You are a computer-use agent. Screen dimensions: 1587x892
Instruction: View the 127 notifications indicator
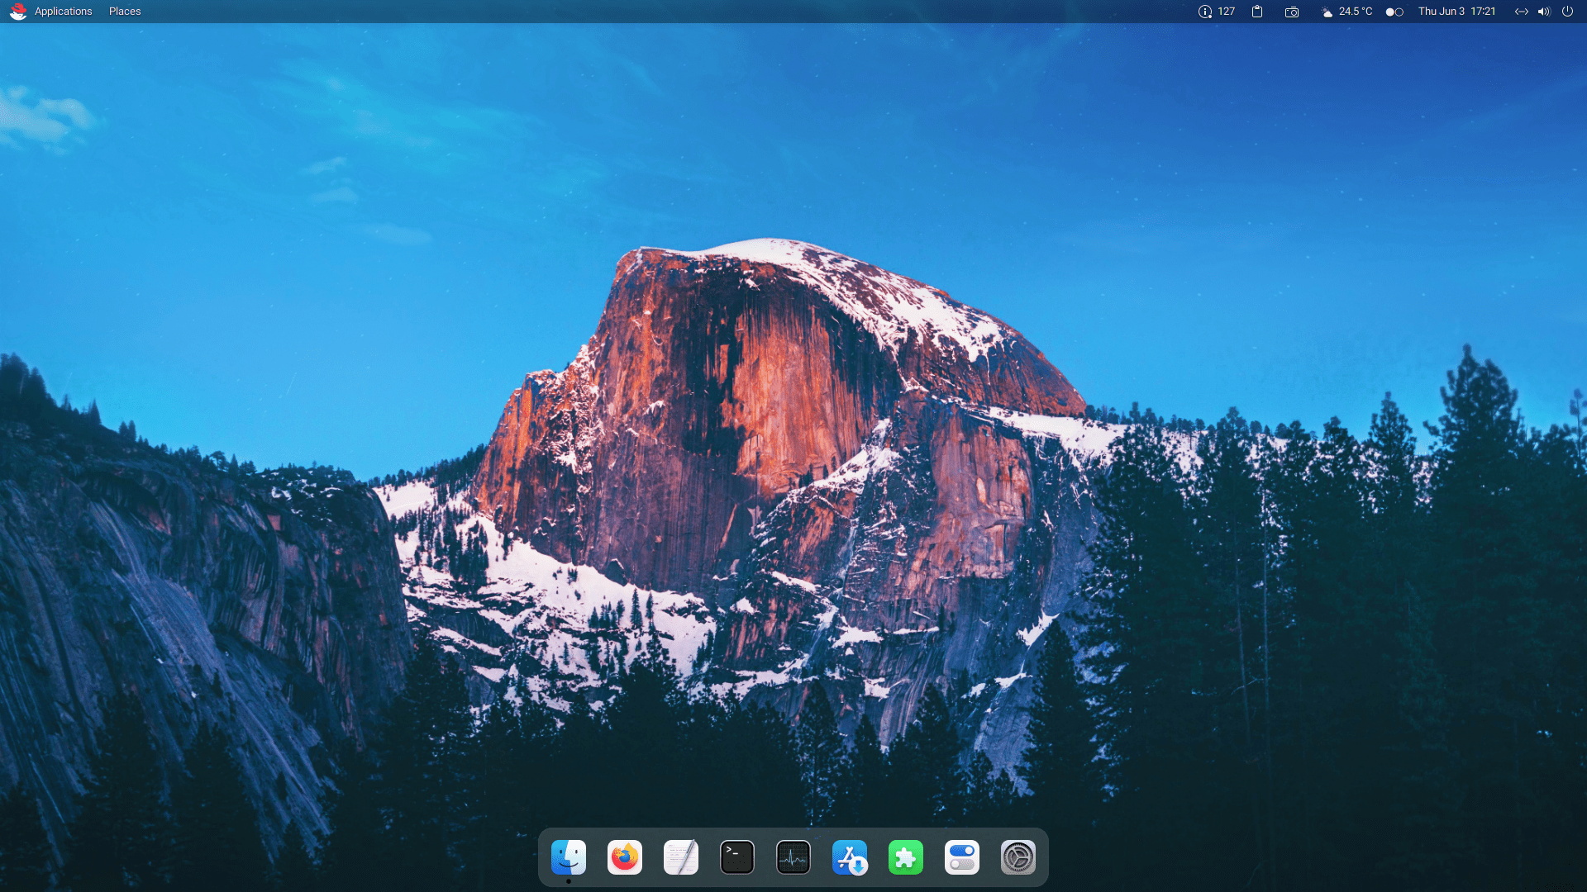(1215, 12)
